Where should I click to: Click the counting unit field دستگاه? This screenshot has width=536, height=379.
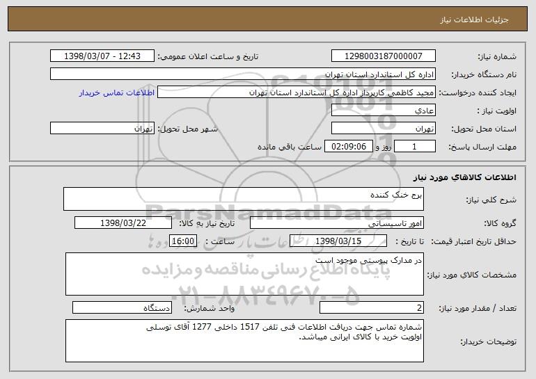[x=122, y=307]
